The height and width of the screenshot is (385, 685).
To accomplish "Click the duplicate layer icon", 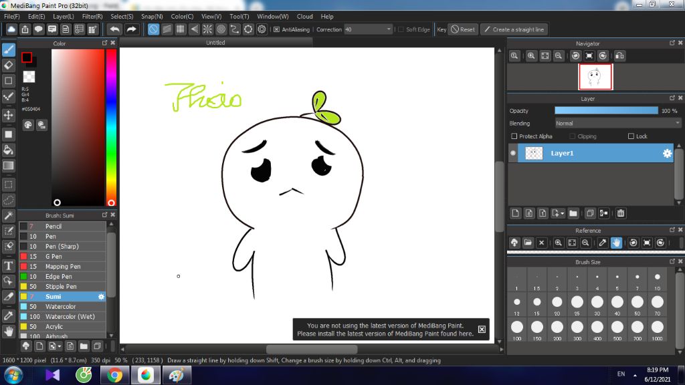I will tap(590, 213).
